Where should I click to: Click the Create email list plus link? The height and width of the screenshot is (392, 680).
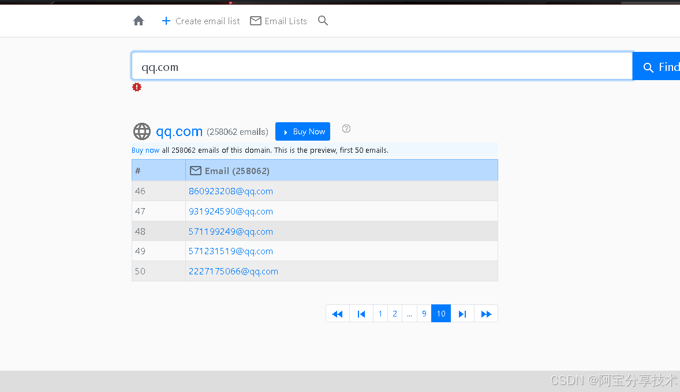coord(200,21)
